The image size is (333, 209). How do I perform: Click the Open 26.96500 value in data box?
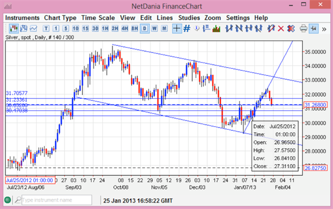point(285,142)
